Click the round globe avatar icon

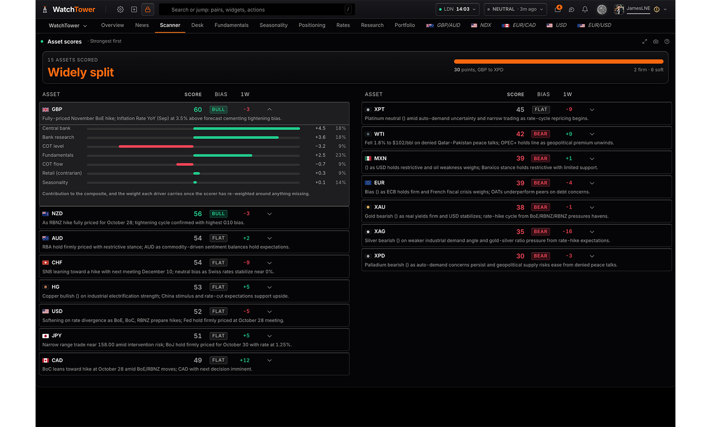(x=602, y=9)
